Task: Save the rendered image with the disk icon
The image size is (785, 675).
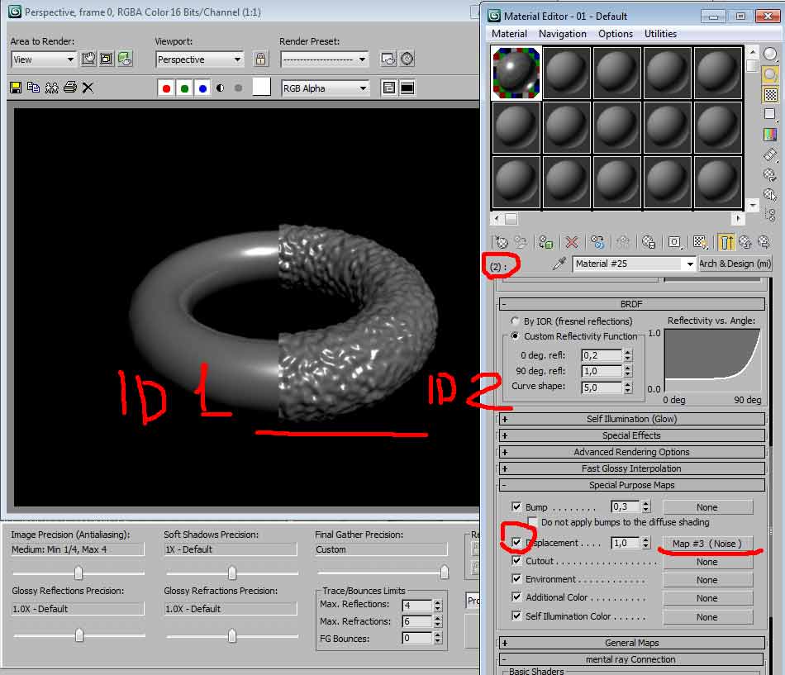Action: (16, 88)
